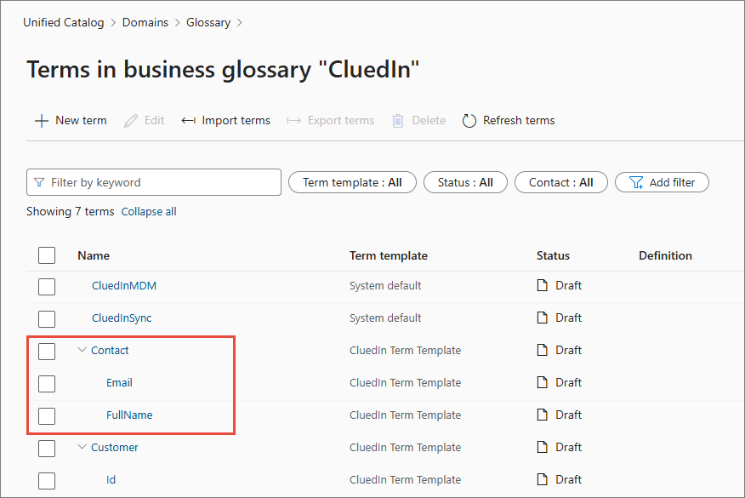The height and width of the screenshot is (498, 745).
Task: Toggle the select-all checkbox in header
Action: pyautogui.click(x=47, y=255)
